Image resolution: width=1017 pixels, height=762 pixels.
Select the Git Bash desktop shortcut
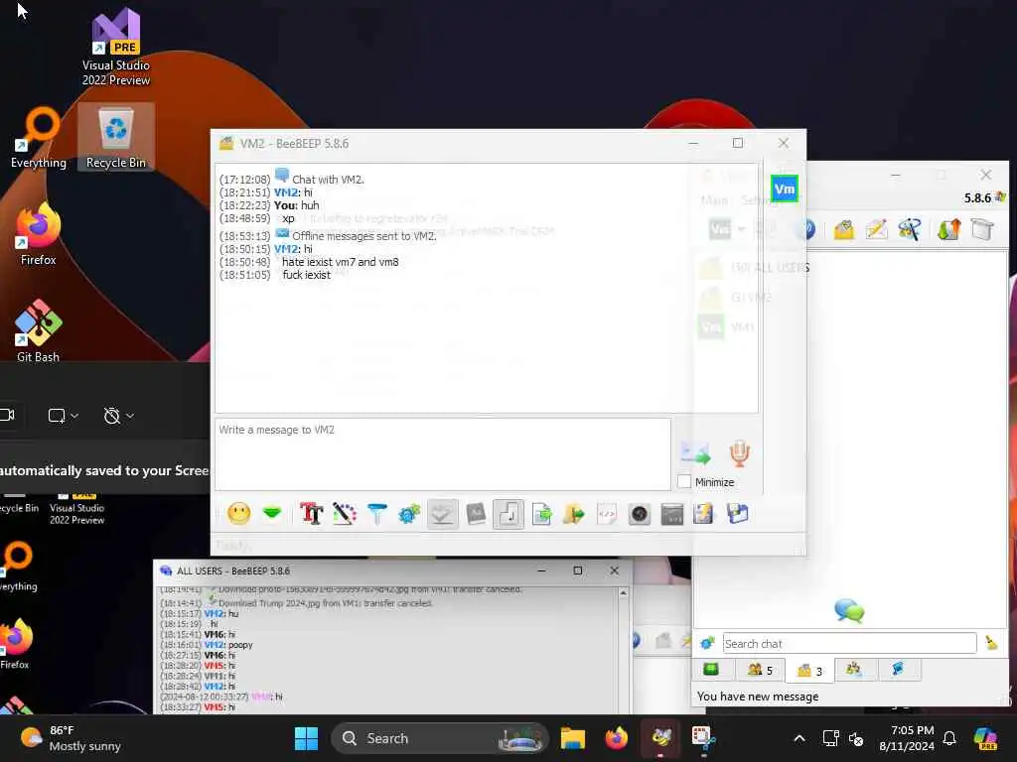click(x=39, y=331)
